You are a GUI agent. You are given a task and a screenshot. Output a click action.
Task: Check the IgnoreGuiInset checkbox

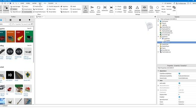(179, 100)
